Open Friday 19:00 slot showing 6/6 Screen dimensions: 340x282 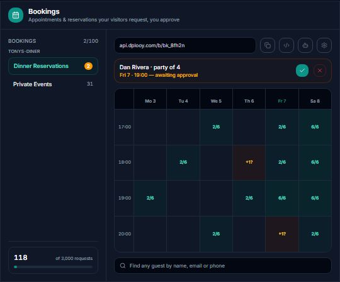click(282, 198)
